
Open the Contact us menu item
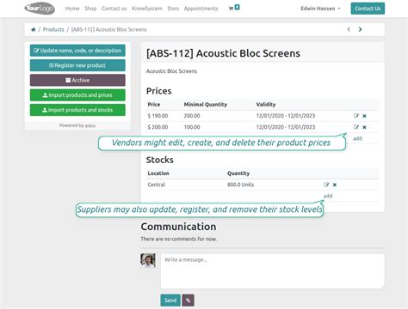[x=114, y=9]
